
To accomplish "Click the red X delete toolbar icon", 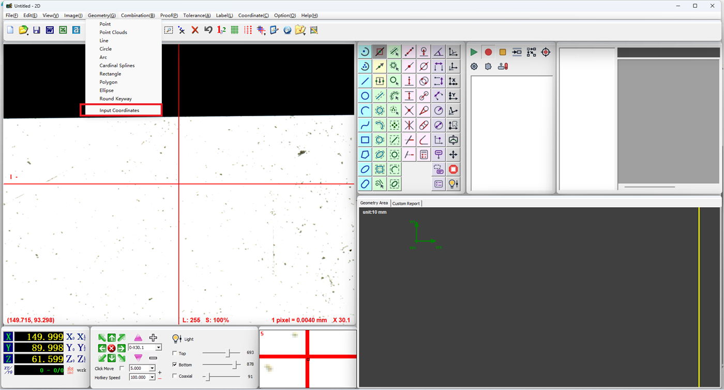I will click(x=195, y=30).
